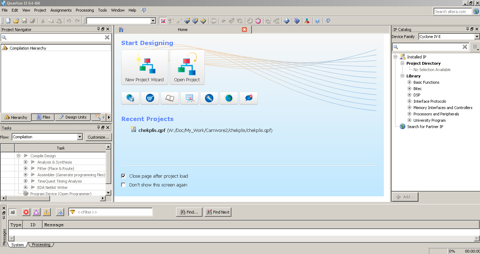
Task: Click the wrench icon on Home page
Action: (x=209, y=98)
